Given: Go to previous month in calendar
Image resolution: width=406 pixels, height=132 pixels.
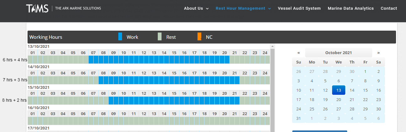Looking at the screenshot, I should point(299,53).
